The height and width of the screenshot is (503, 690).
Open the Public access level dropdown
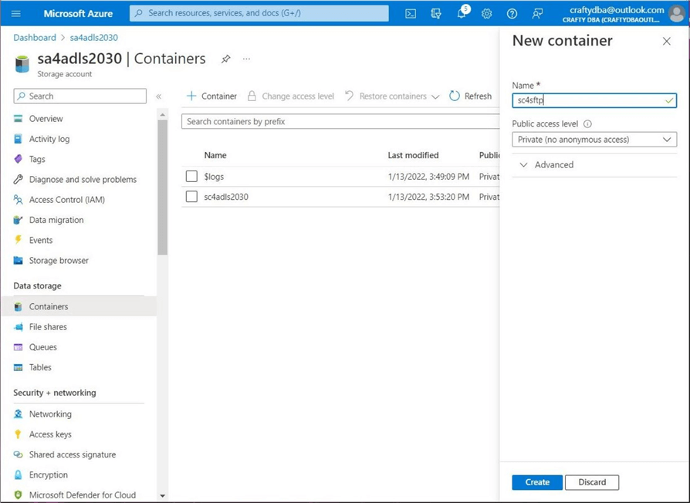(594, 140)
